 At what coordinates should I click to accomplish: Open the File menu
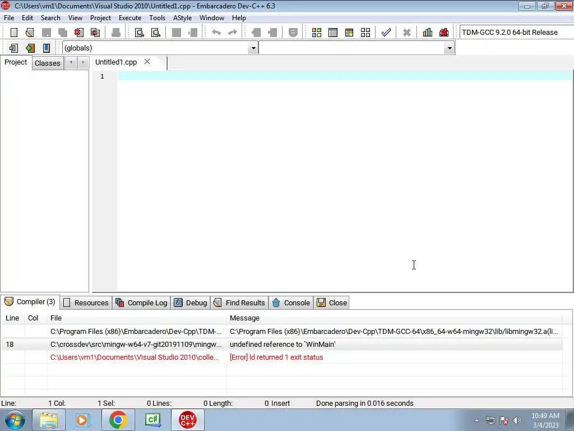coord(9,17)
